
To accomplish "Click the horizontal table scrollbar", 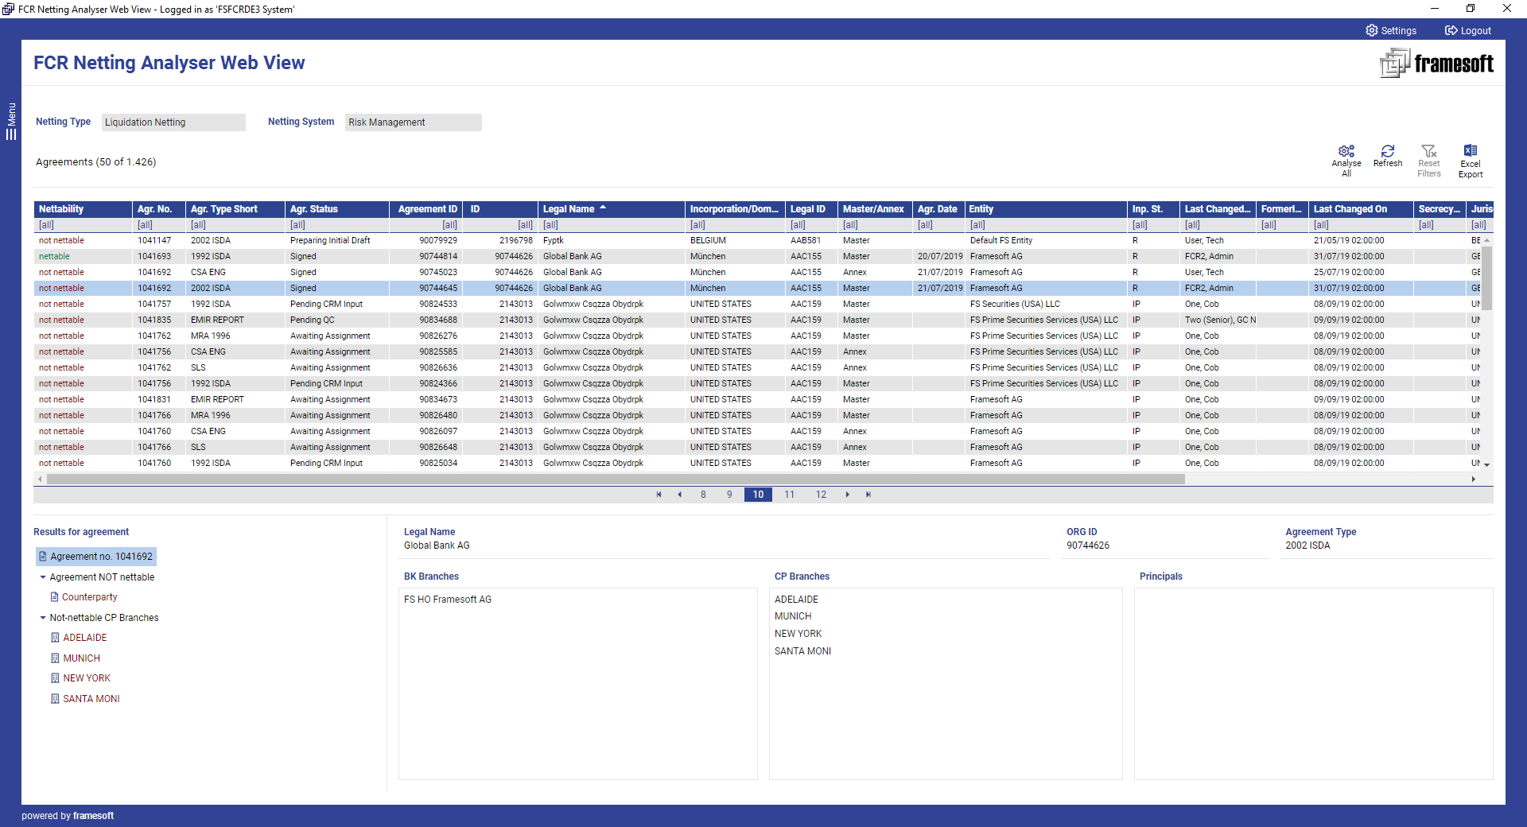I will (616, 480).
